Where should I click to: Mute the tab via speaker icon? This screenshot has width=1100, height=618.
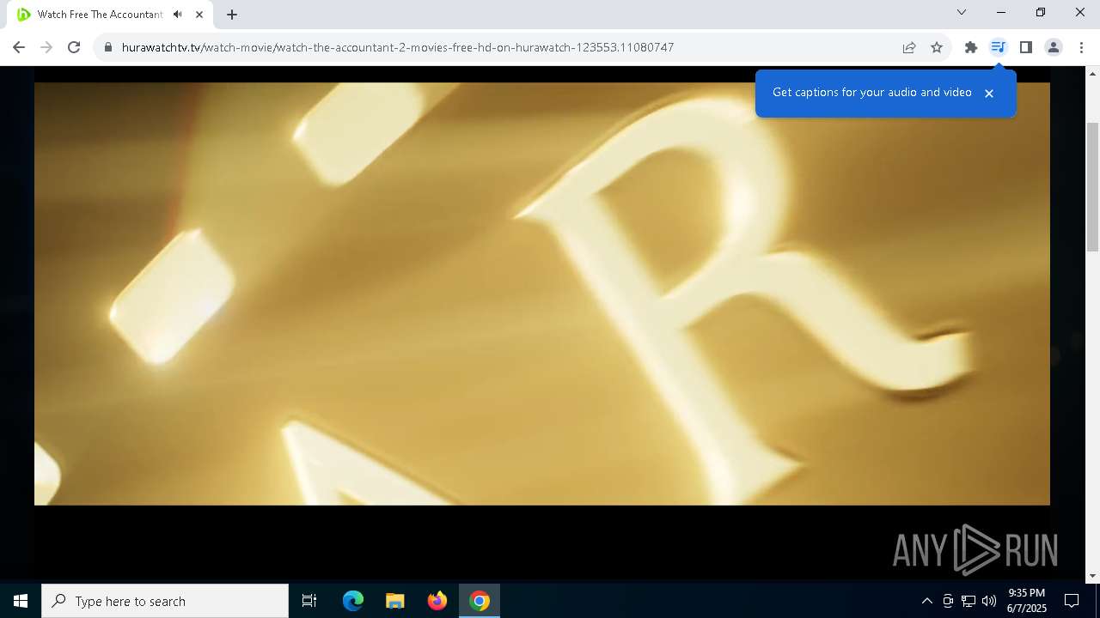pyautogui.click(x=178, y=15)
